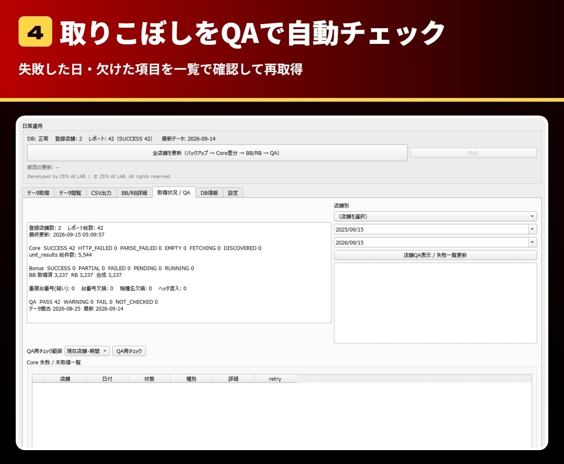Select the 取得状況 / QA tab
564x464 pixels.
pos(174,192)
